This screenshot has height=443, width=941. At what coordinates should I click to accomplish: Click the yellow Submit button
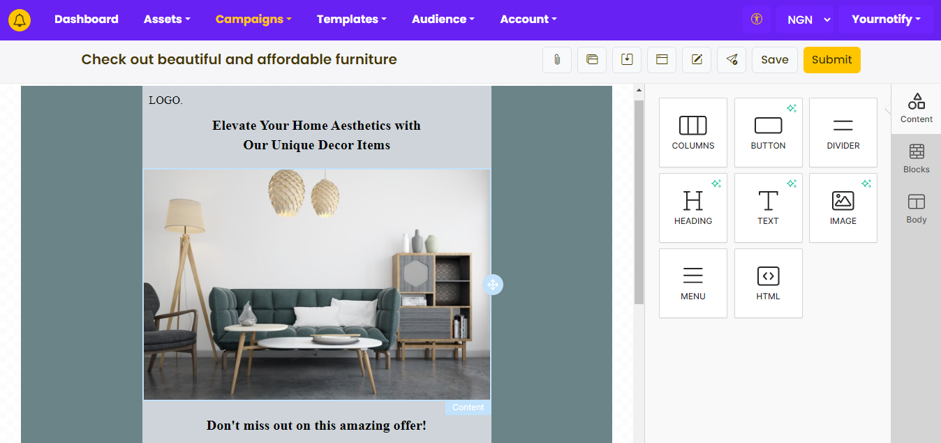[832, 60]
